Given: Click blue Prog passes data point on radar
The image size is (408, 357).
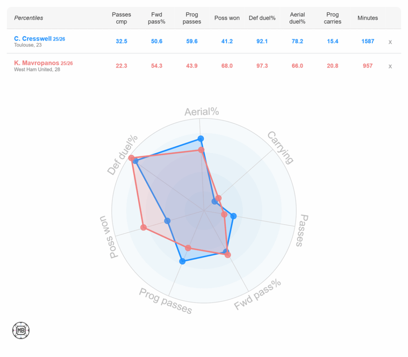Looking at the screenshot, I should 182,261.
